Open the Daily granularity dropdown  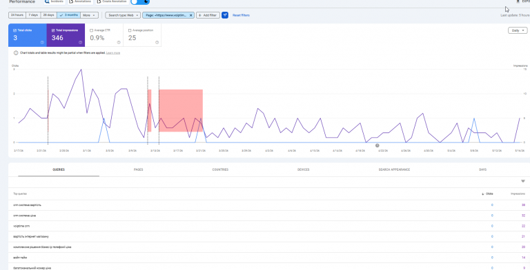(x=518, y=30)
